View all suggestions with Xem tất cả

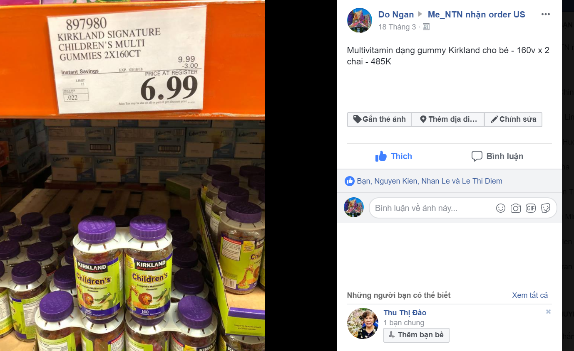click(x=530, y=295)
